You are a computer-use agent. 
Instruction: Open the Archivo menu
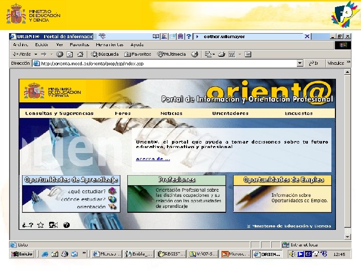21,45
